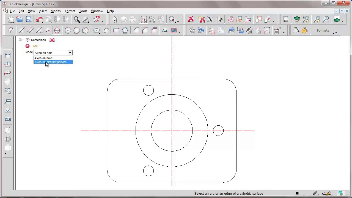This screenshot has height=198, width=352.
Task: Choose Axes on circular pattern option
Action: tap(53, 62)
